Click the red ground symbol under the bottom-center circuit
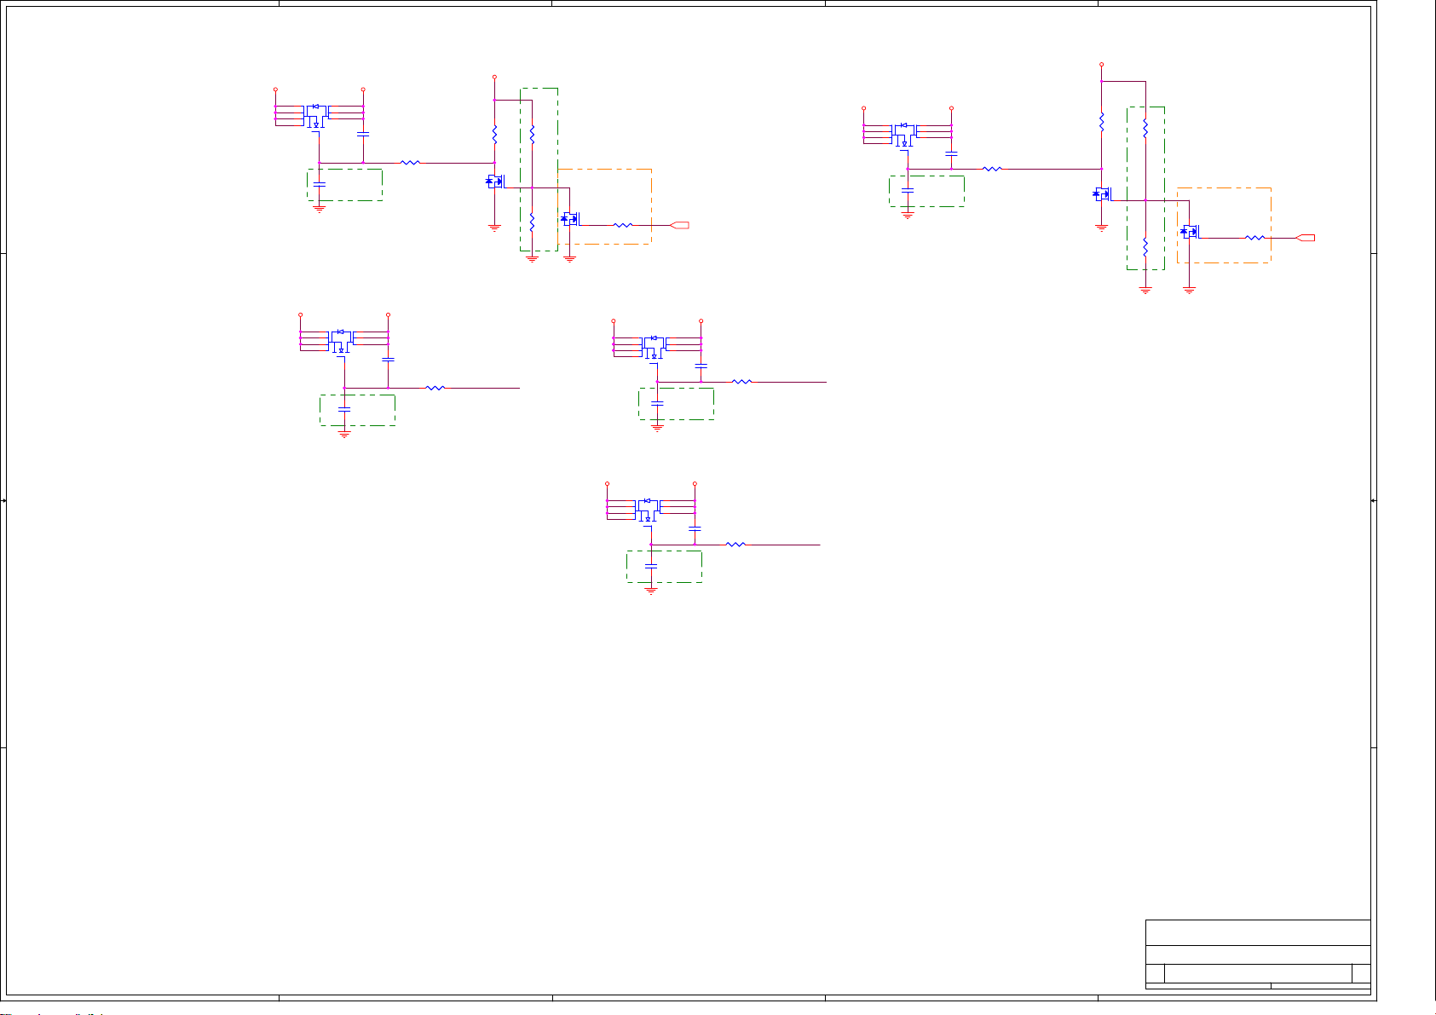This screenshot has height=1015, width=1436. click(651, 590)
